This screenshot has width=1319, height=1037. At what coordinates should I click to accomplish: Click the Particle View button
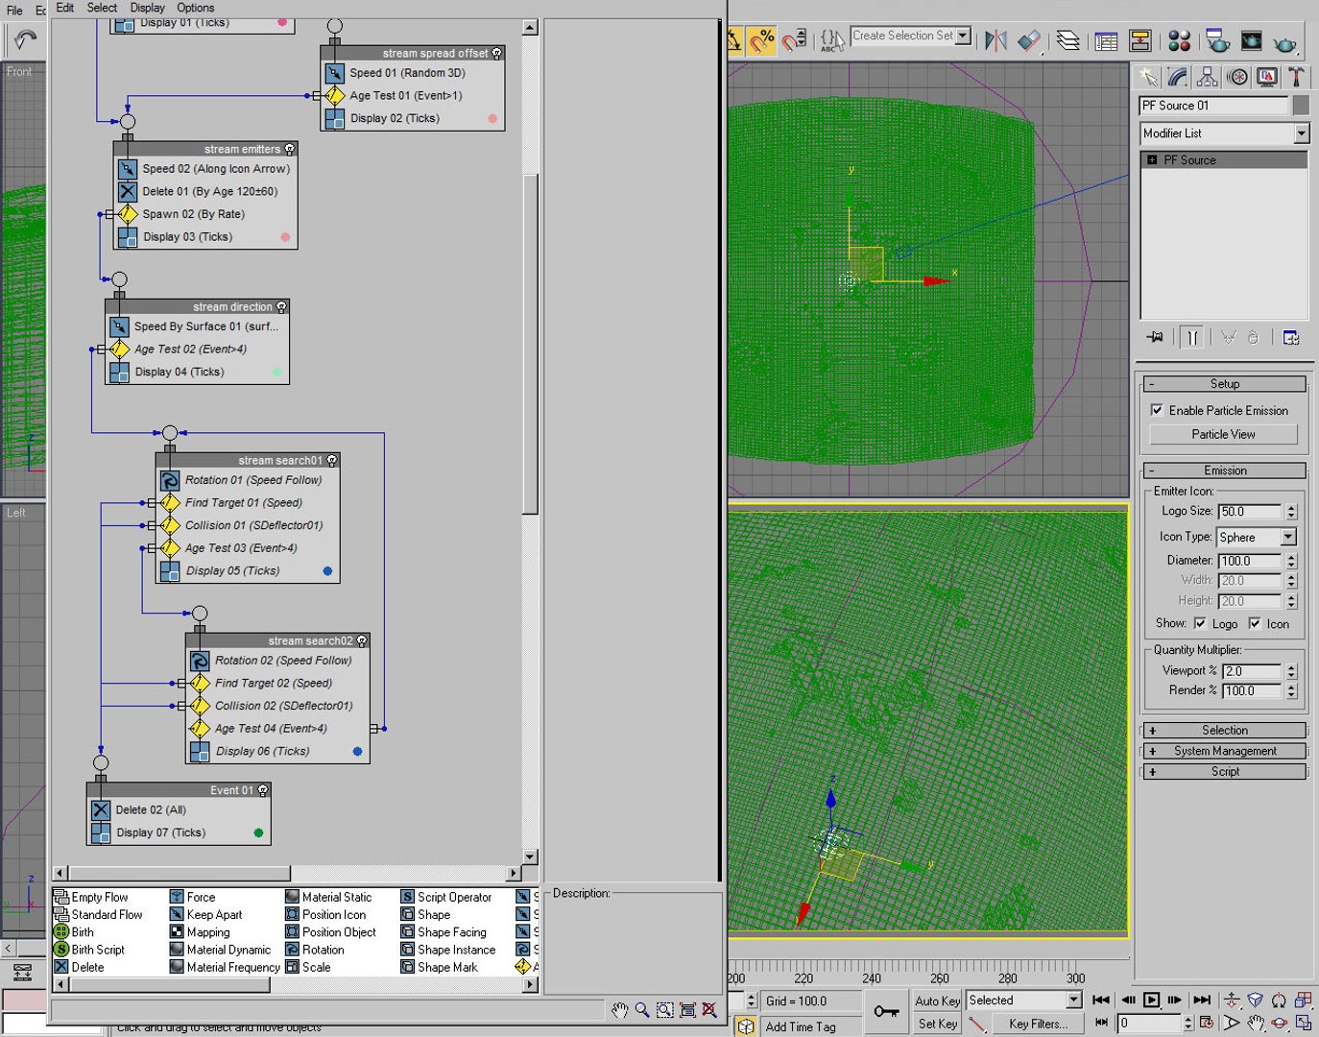tap(1224, 434)
